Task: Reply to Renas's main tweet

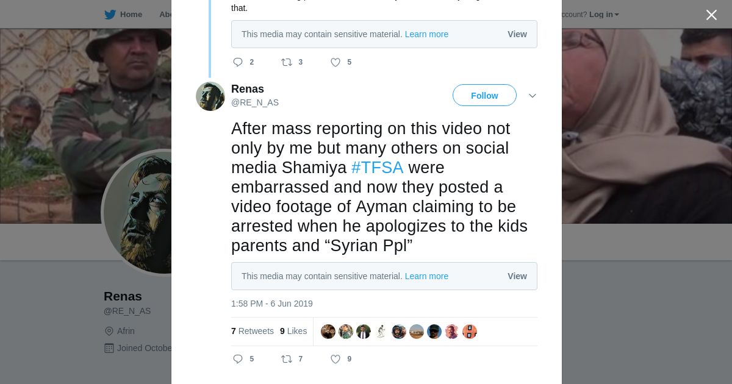Action: (238, 359)
